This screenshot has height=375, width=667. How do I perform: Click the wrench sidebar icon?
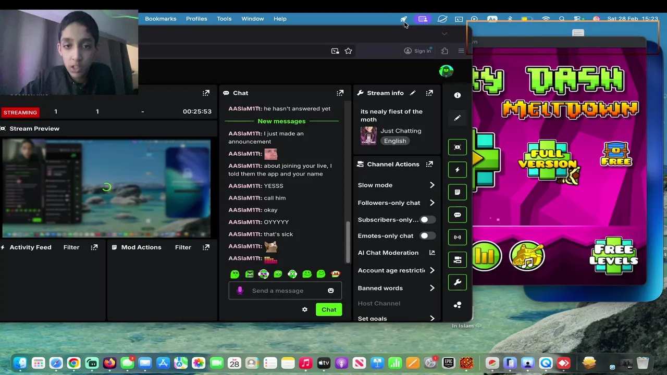click(x=457, y=282)
